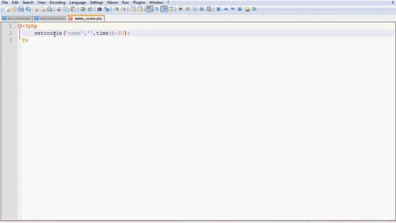
Task: Click the time() function text
Action: point(105,33)
